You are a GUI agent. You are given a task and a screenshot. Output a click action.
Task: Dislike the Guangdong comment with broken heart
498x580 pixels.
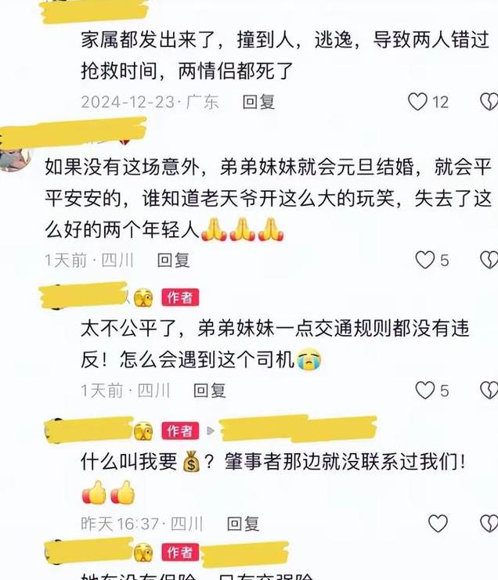(x=489, y=102)
